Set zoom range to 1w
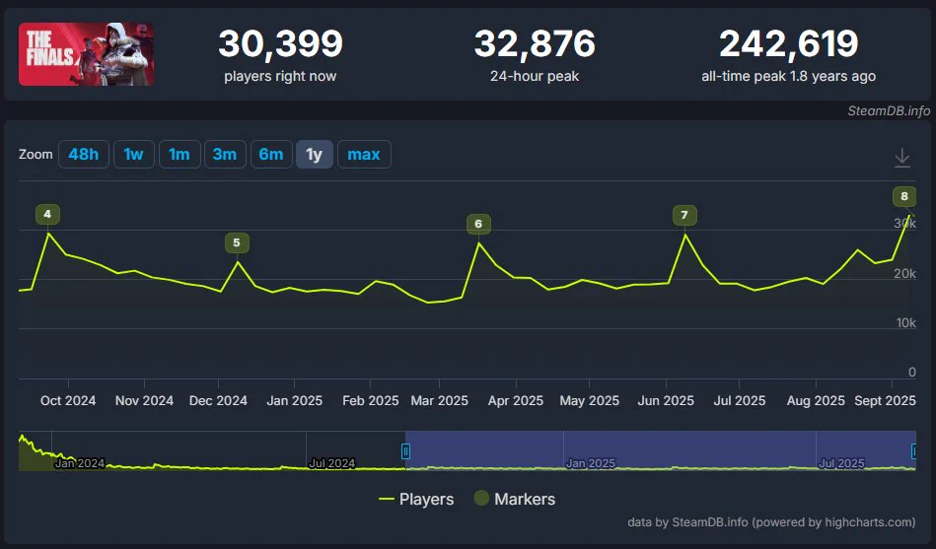Screen dimensions: 936x549 click(x=134, y=155)
